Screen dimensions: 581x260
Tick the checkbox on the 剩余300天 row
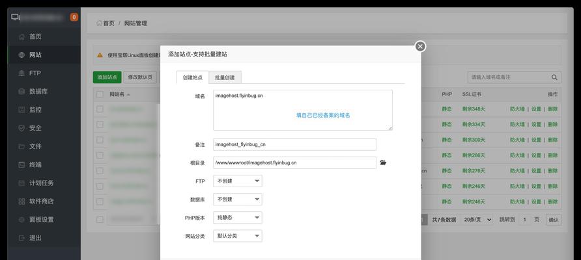[x=100, y=140]
